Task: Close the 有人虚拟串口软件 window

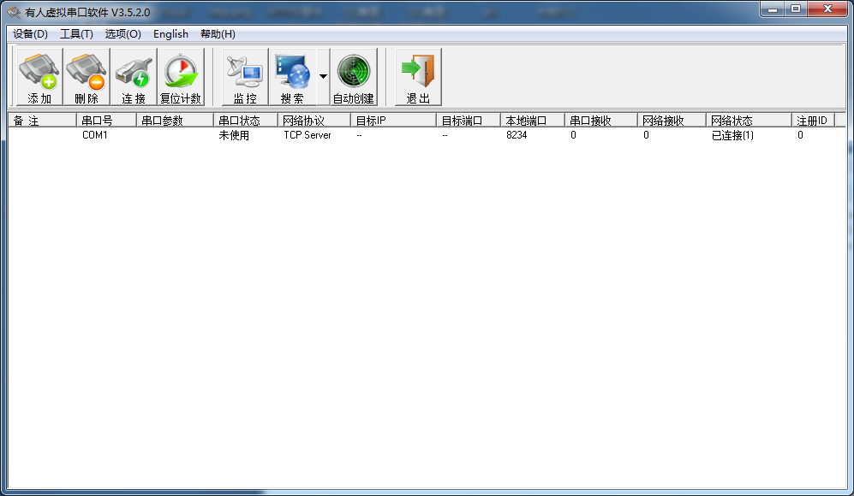Action: point(827,9)
